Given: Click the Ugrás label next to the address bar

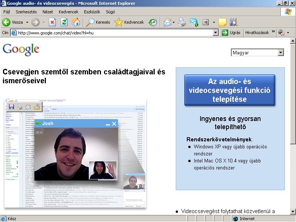Looking at the screenshot, I should 235,33.
